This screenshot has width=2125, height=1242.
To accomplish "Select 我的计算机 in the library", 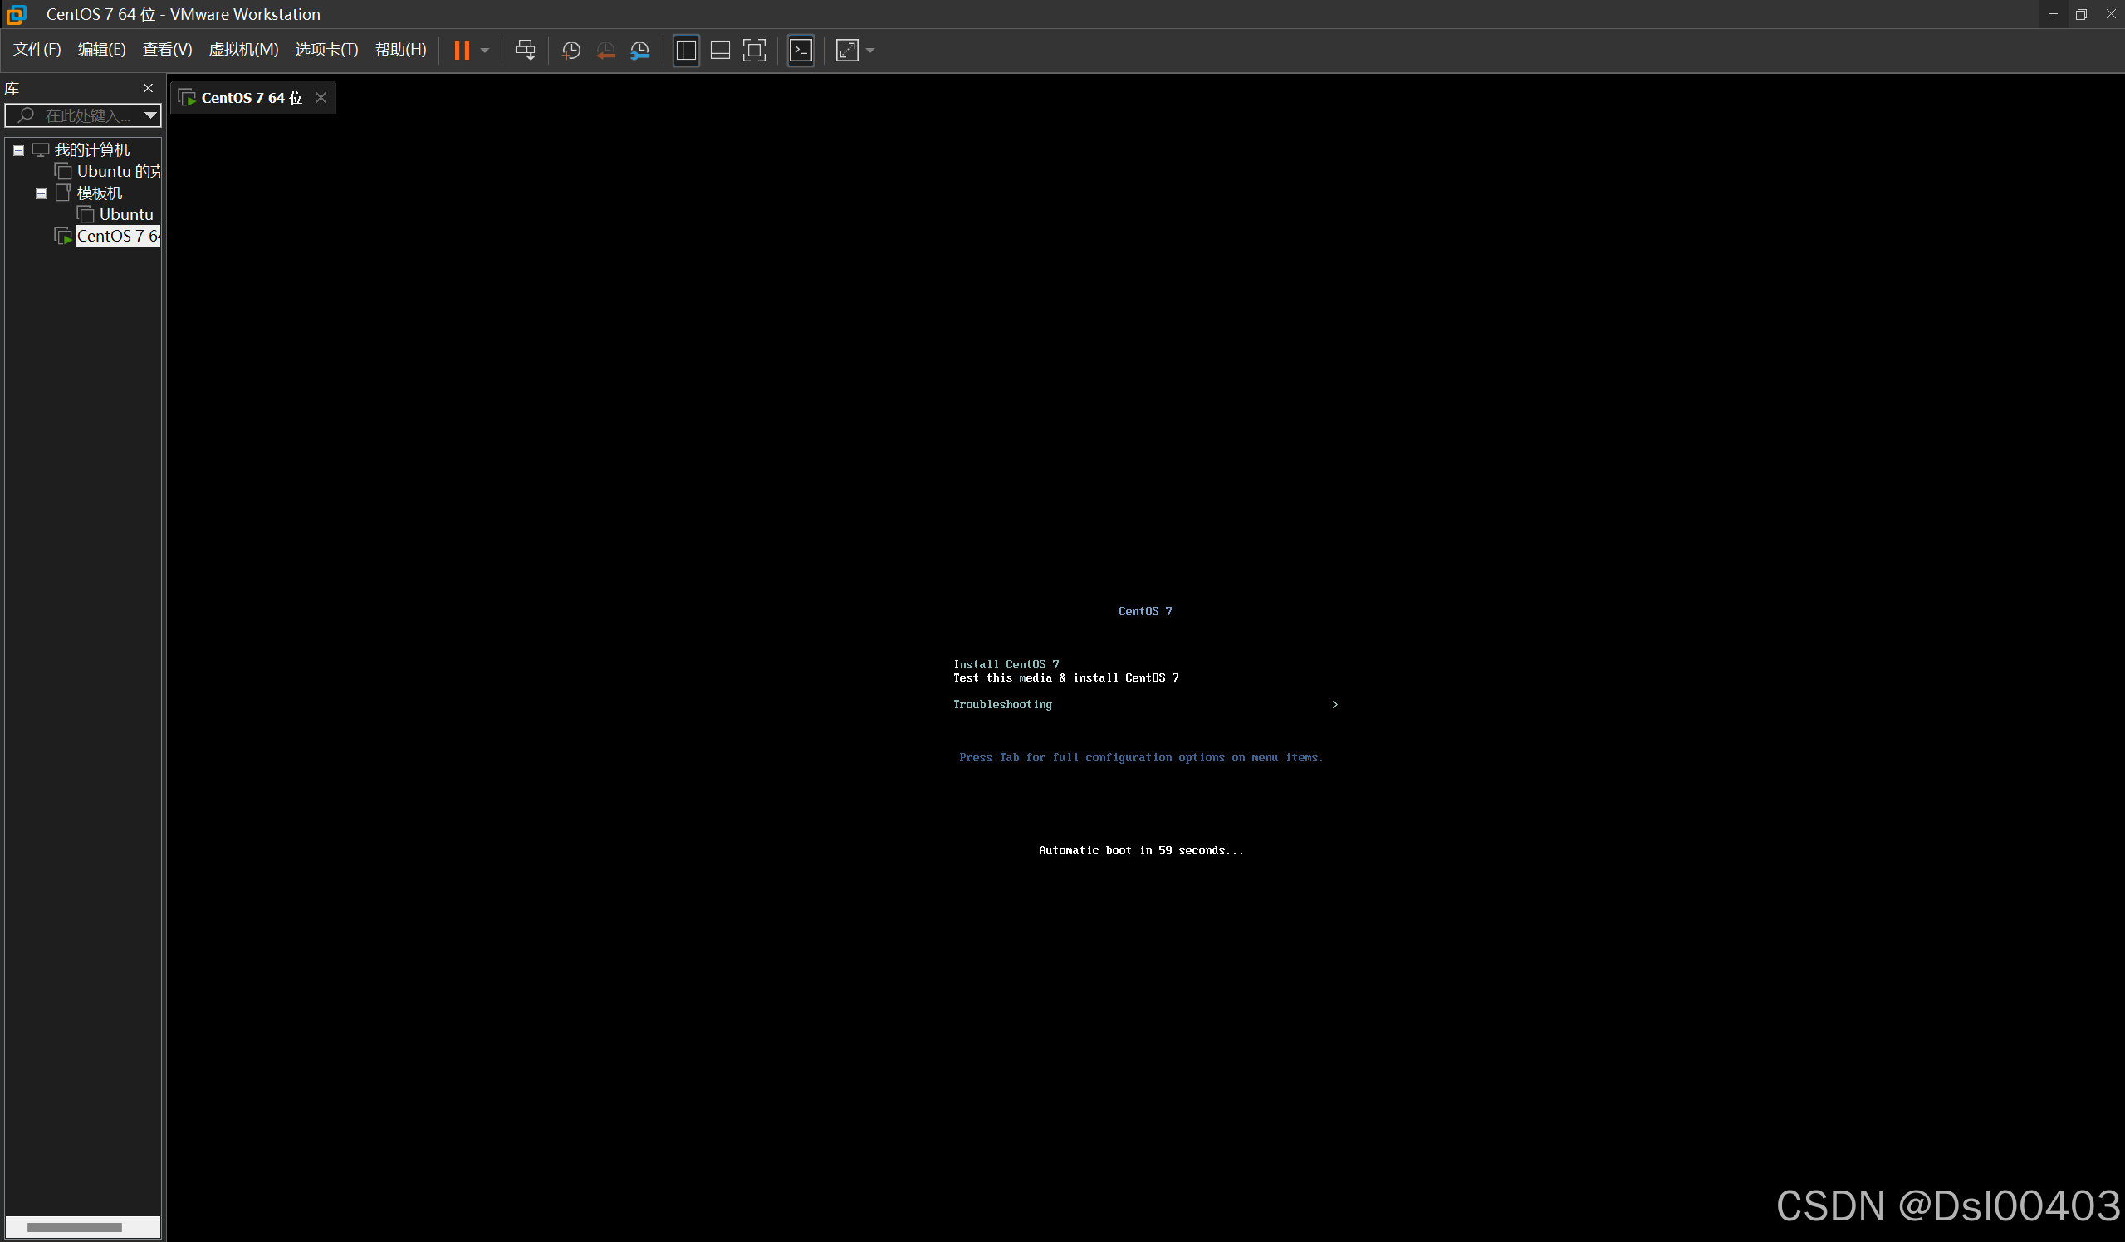I will coord(92,150).
